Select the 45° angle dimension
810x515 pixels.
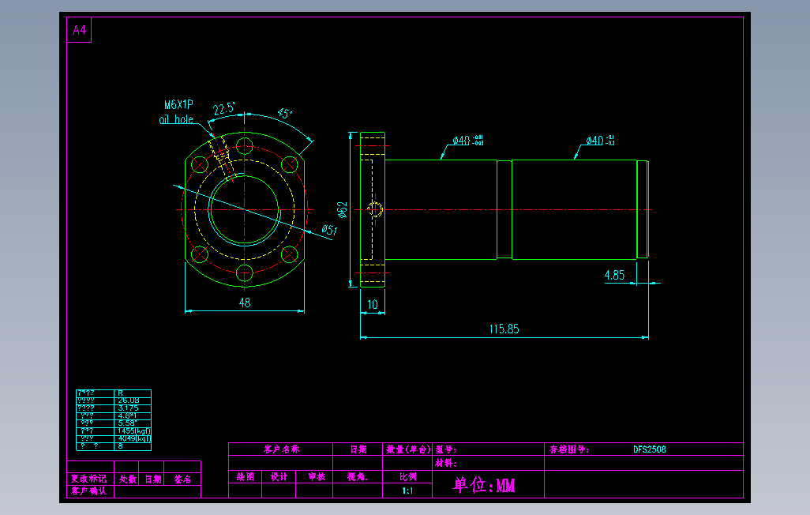[x=285, y=113]
